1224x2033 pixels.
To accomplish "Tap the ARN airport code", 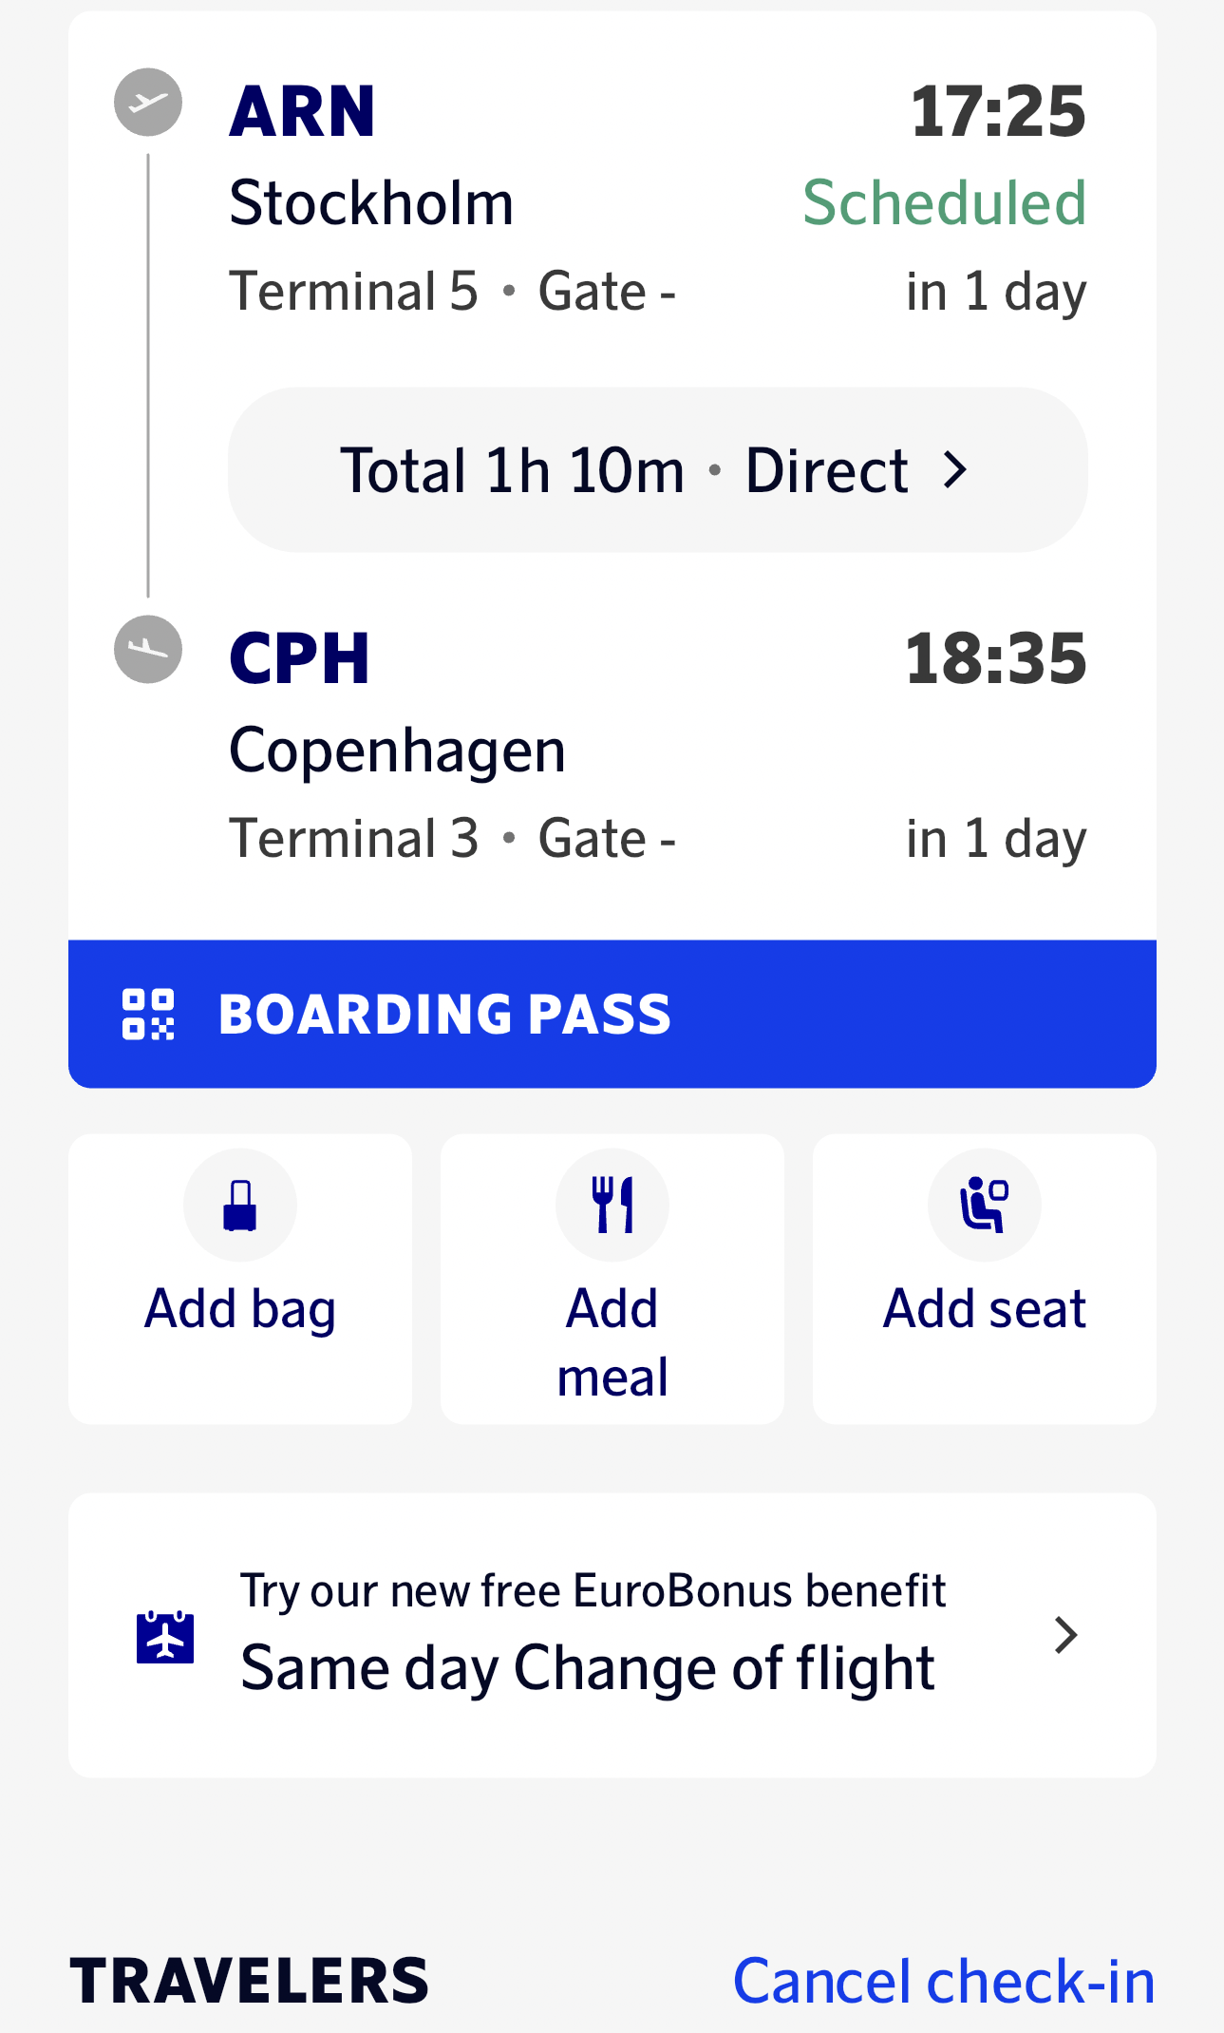I will [303, 112].
